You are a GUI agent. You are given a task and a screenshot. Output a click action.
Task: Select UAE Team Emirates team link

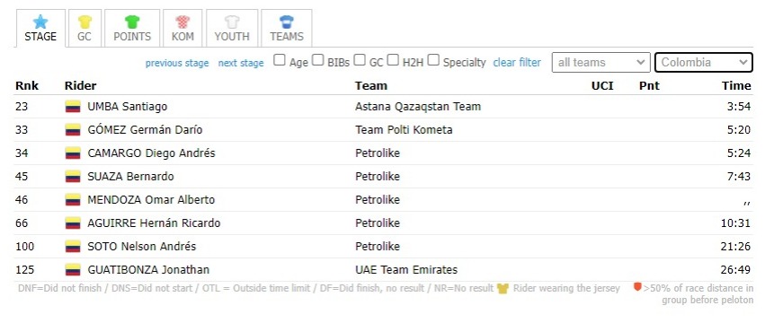pos(406,270)
